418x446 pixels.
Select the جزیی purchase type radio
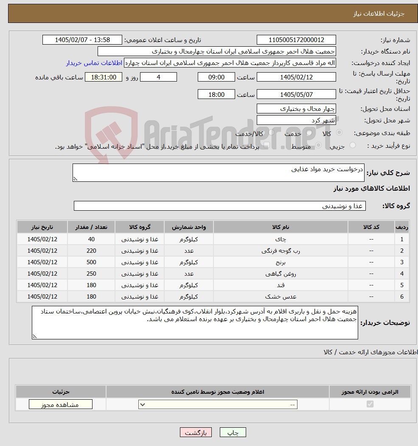tap(353, 145)
